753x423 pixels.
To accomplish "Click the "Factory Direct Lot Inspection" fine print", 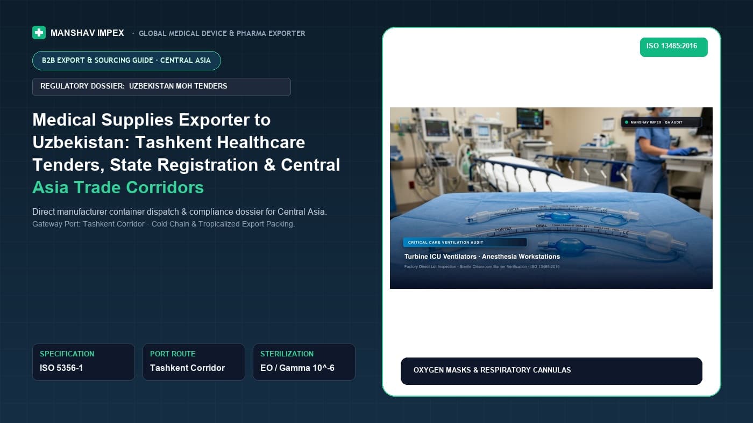I will click(x=482, y=267).
